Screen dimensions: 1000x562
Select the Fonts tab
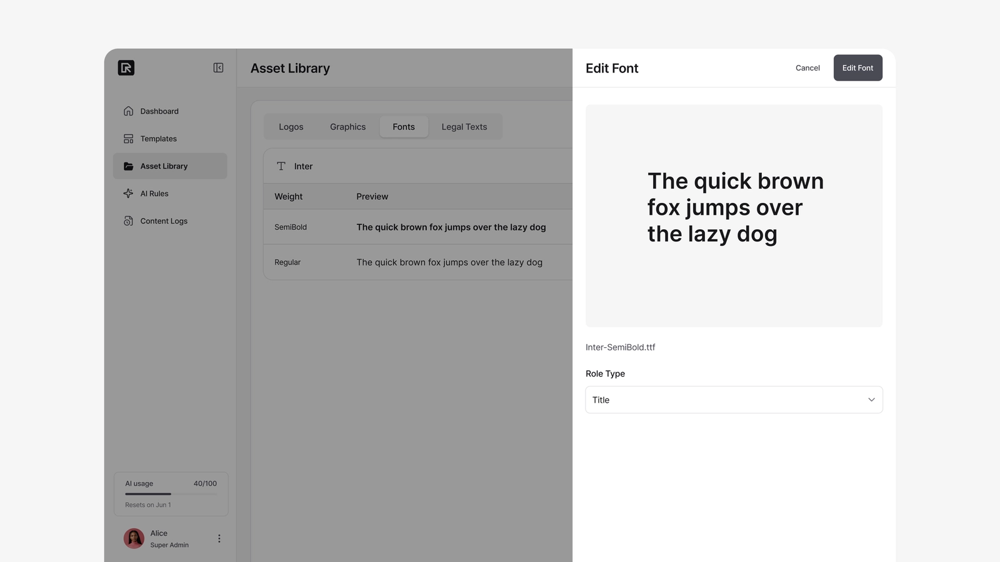pyautogui.click(x=404, y=127)
